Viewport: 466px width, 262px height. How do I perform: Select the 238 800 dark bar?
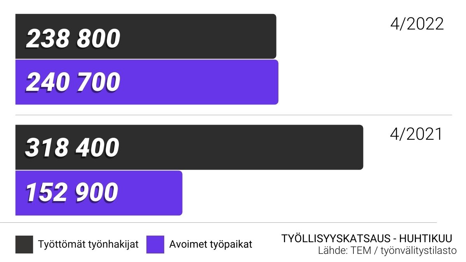click(x=146, y=36)
